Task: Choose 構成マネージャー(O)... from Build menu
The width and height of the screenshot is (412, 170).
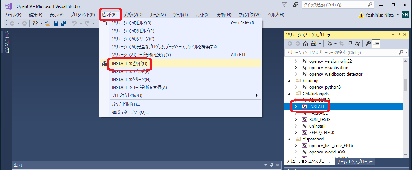Action: pos(130,112)
